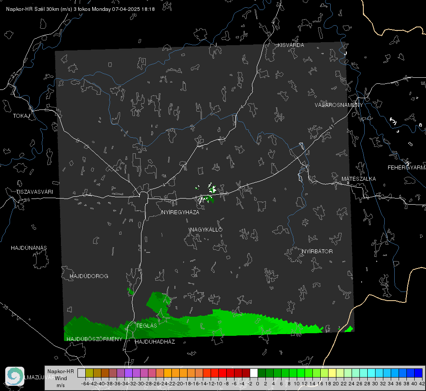
Task: Click the 'FEHÉRGYARMAT' city label at the map edge
Action: [x=407, y=167]
